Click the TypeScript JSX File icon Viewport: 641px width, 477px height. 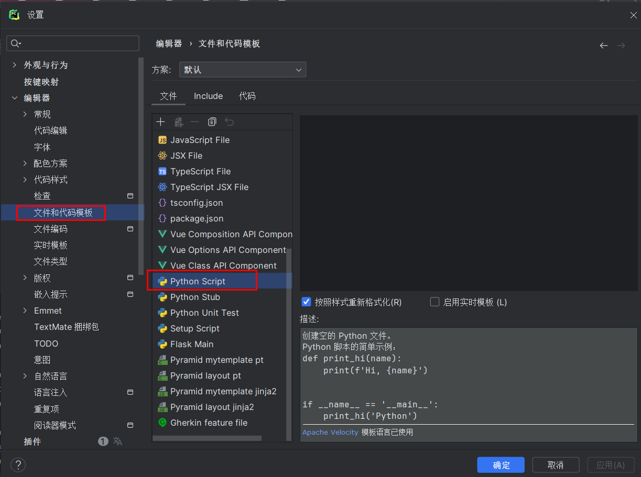[162, 187]
